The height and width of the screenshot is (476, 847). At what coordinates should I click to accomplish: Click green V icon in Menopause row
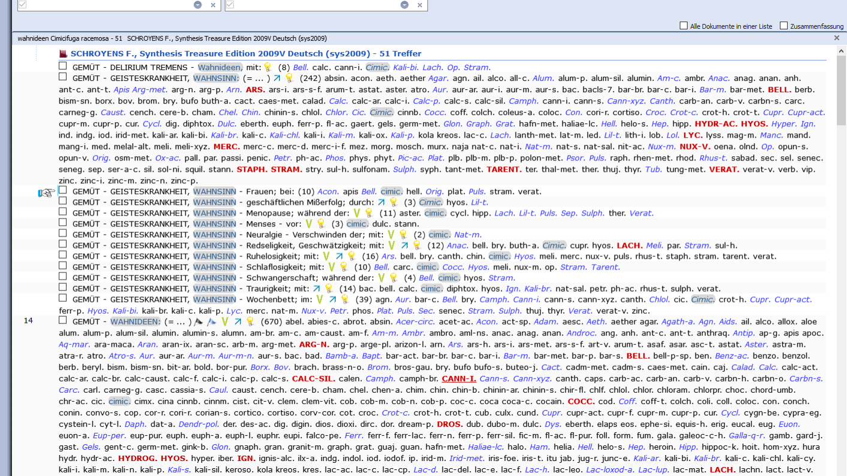[x=357, y=213]
